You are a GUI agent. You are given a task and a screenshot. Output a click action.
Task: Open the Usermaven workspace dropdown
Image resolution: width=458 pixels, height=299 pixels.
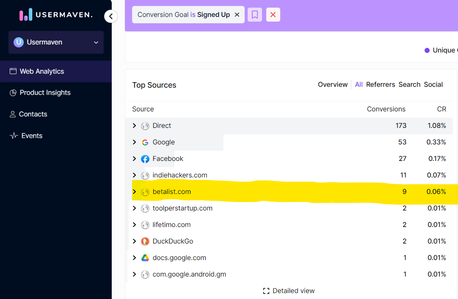coord(56,42)
